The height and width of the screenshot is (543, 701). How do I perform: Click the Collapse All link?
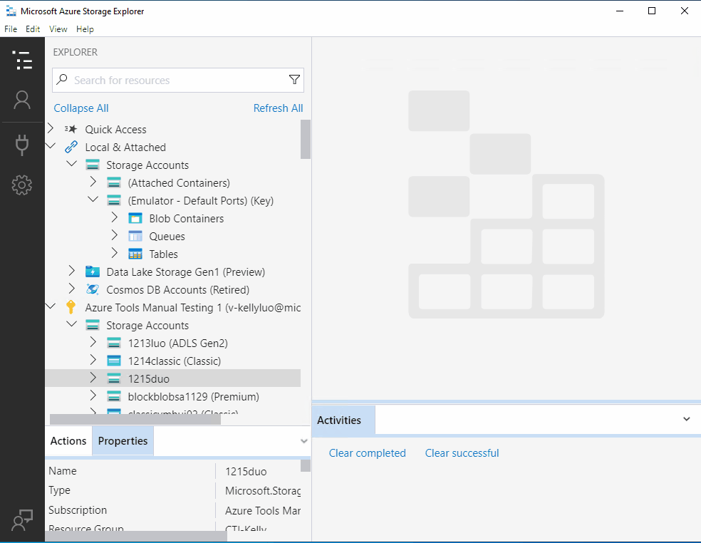click(81, 108)
